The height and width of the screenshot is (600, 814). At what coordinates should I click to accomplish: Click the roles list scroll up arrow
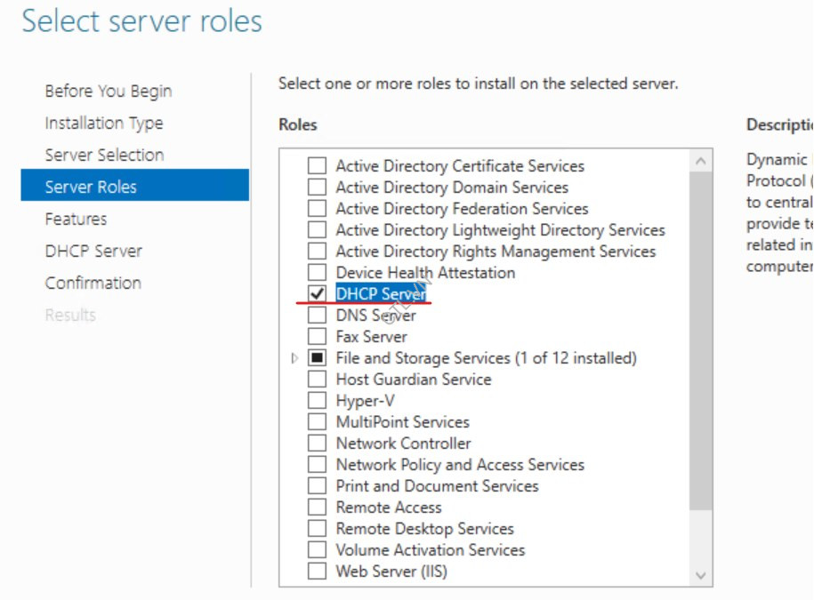[x=701, y=162]
